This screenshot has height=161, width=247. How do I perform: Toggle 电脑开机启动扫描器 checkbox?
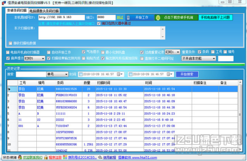pos(8,52)
